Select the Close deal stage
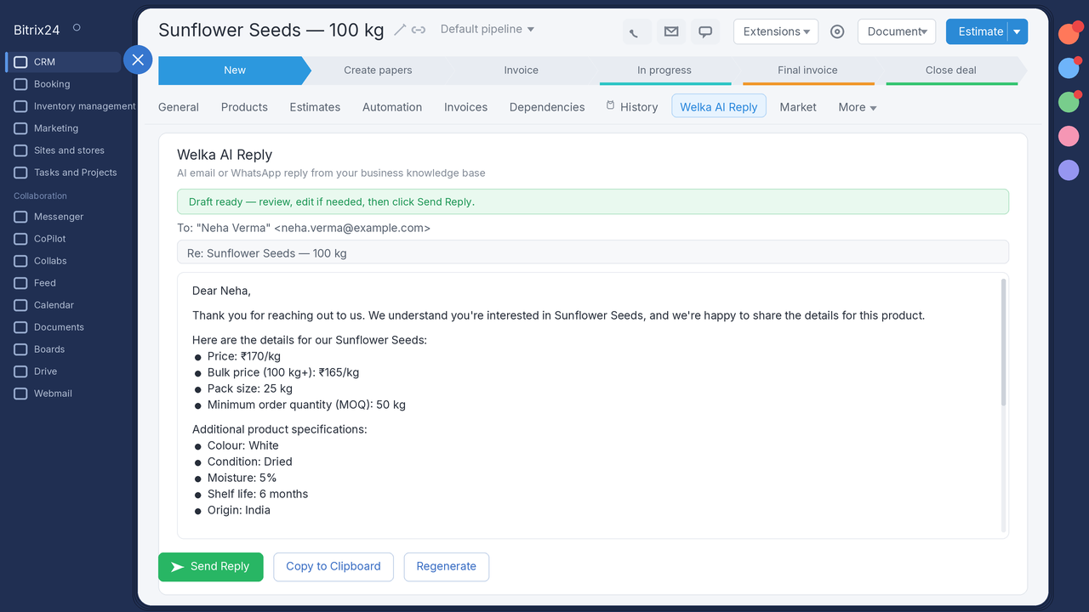This screenshot has width=1089, height=612. point(951,71)
